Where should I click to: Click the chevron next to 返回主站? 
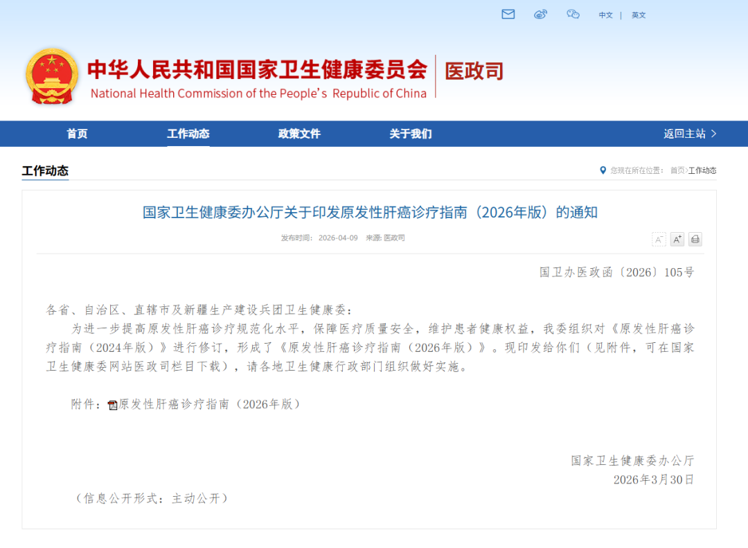pos(713,134)
